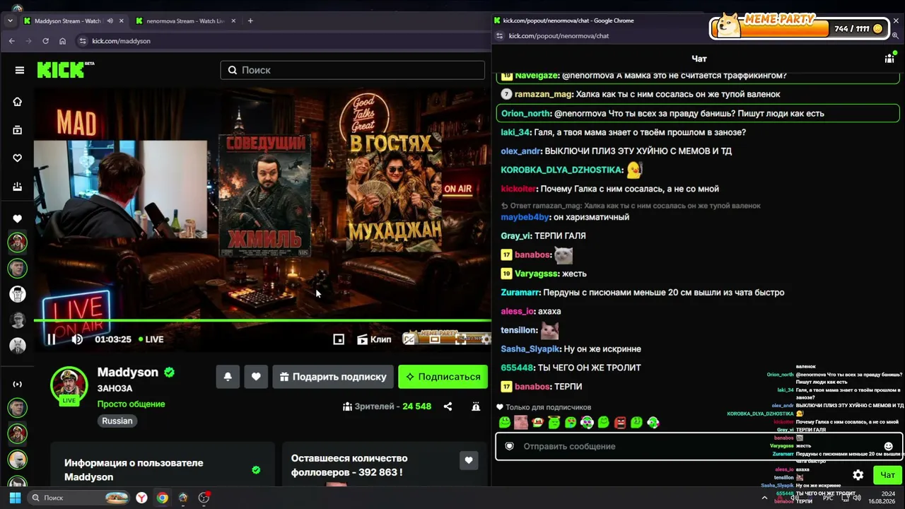
Task: Click Подарить подписку button
Action: pos(332,377)
